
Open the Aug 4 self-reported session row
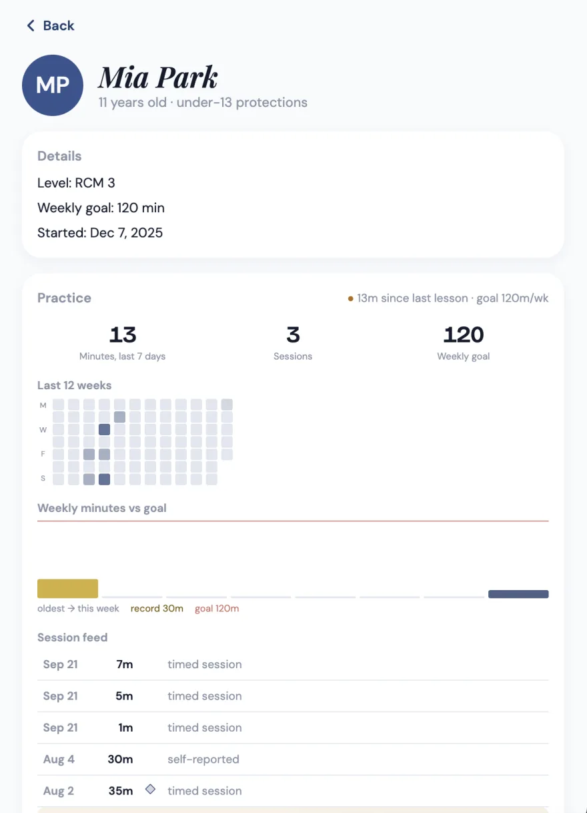point(293,760)
